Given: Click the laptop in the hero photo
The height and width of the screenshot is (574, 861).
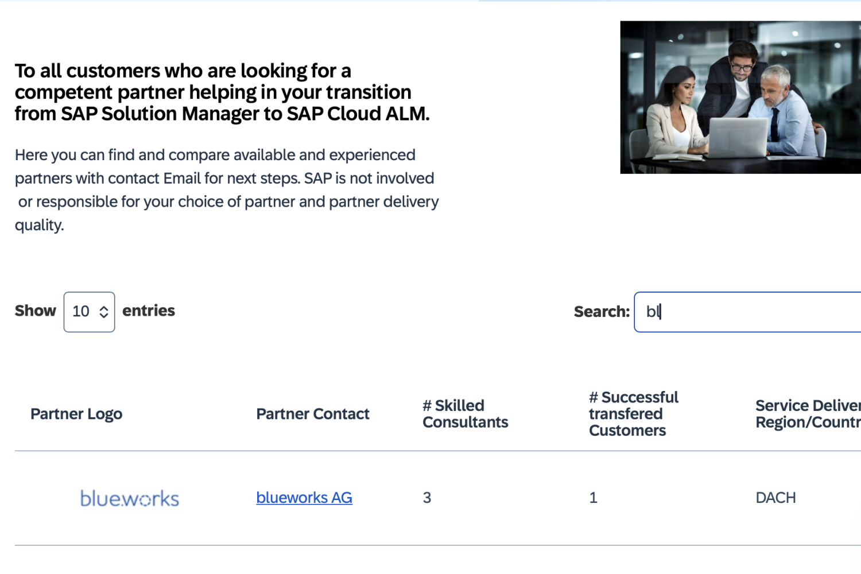Looking at the screenshot, I should tap(738, 138).
